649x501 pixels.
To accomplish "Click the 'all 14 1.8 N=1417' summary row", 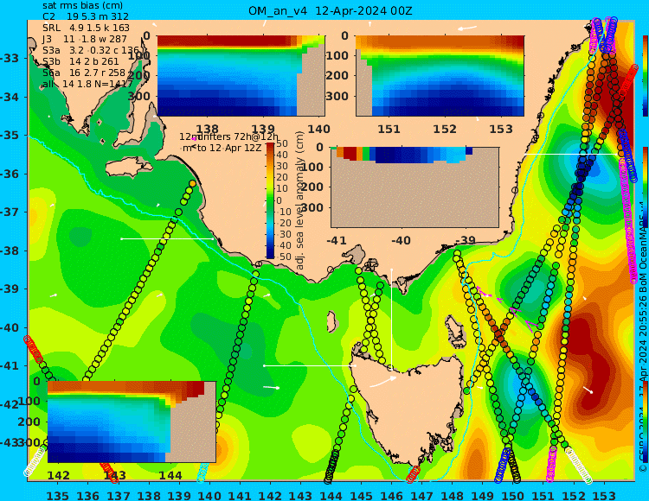I will tap(87, 85).
